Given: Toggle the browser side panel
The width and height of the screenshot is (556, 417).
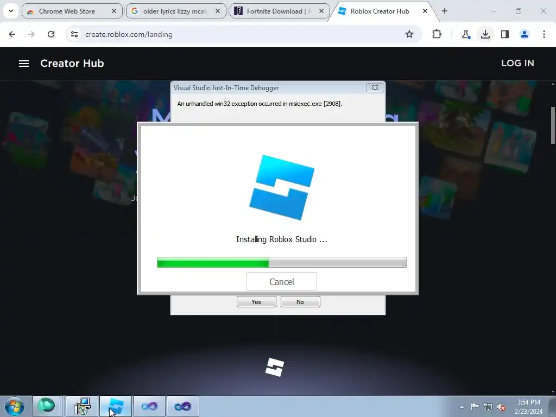Looking at the screenshot, I should [x=505, y=34].
